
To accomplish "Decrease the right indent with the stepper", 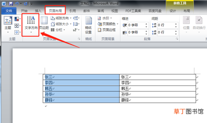I will pyautogui.click(x=146, y=34).
